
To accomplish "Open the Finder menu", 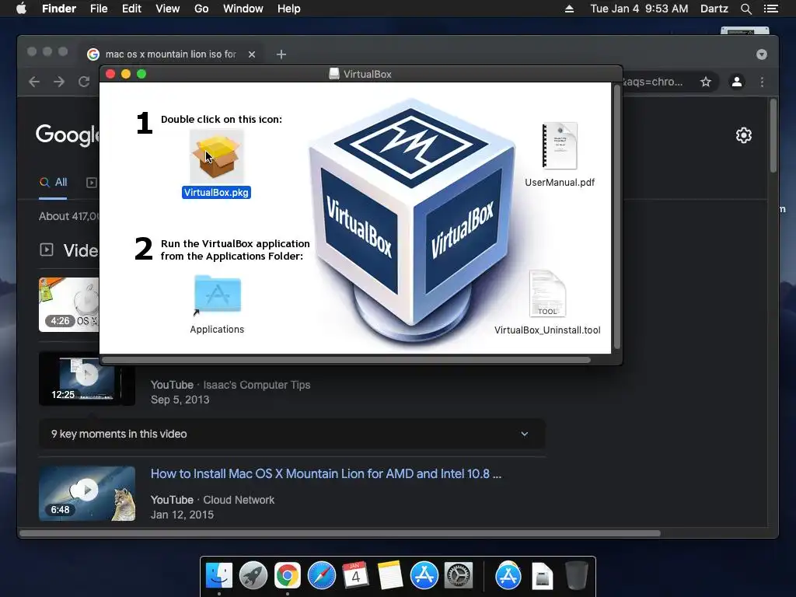I will coord(59,9).
